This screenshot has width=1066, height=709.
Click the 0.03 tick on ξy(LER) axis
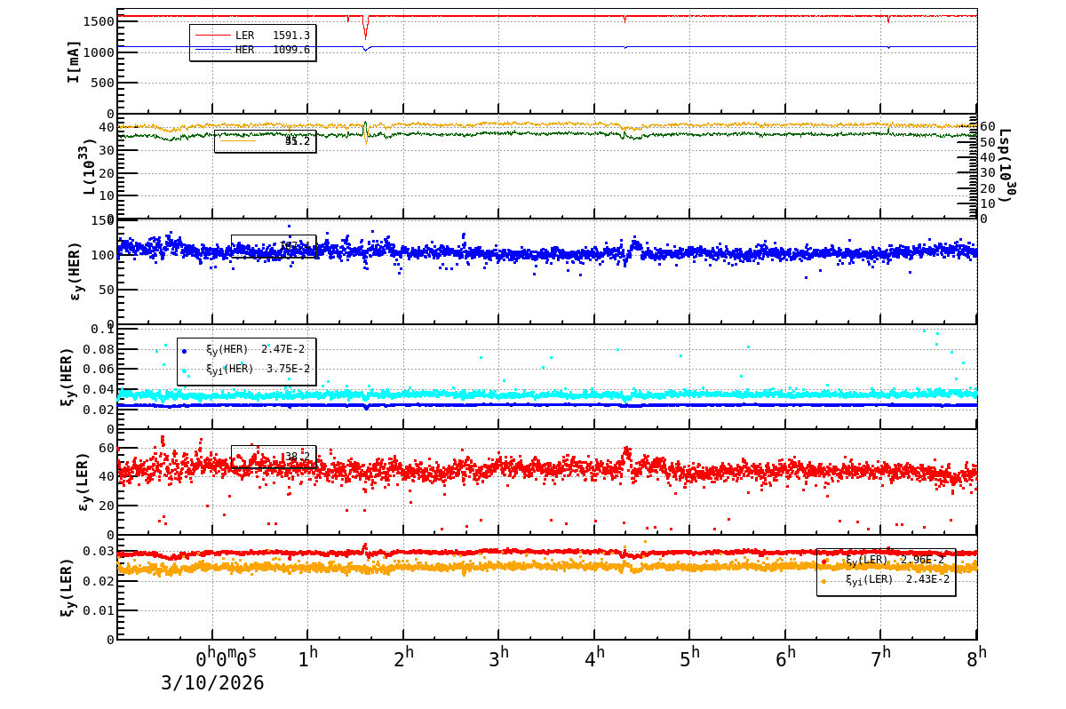coord(97,552)
